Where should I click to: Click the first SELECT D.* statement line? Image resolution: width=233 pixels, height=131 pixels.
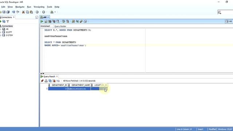click(x=68, y=30)
